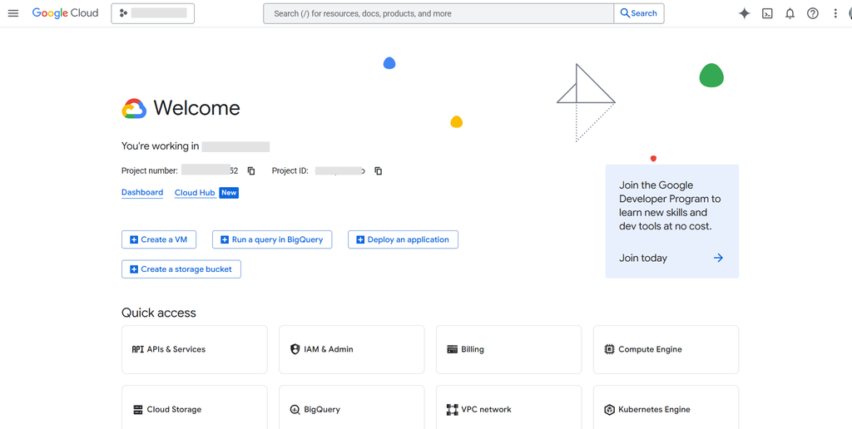The height and width of the screenshot is (429, 852).
Task: Open the notifications bell
Action: [790, 13]
